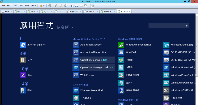
Task: Switch to the SQL72 tab
Action: point(46,11)
